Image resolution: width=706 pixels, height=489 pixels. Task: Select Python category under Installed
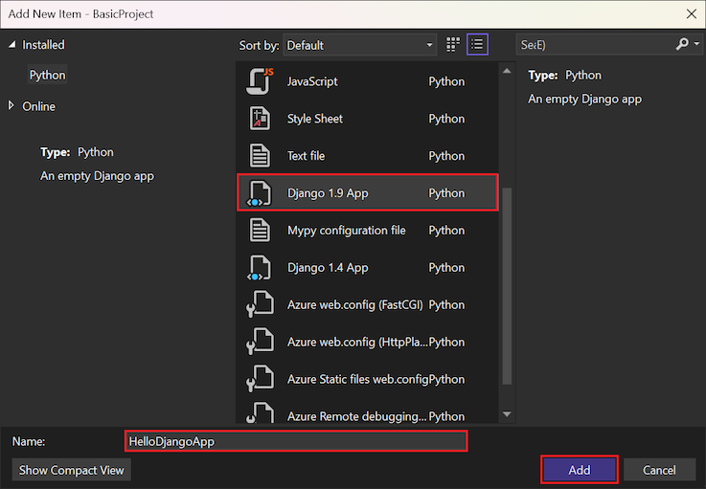(x=48, y=76)
